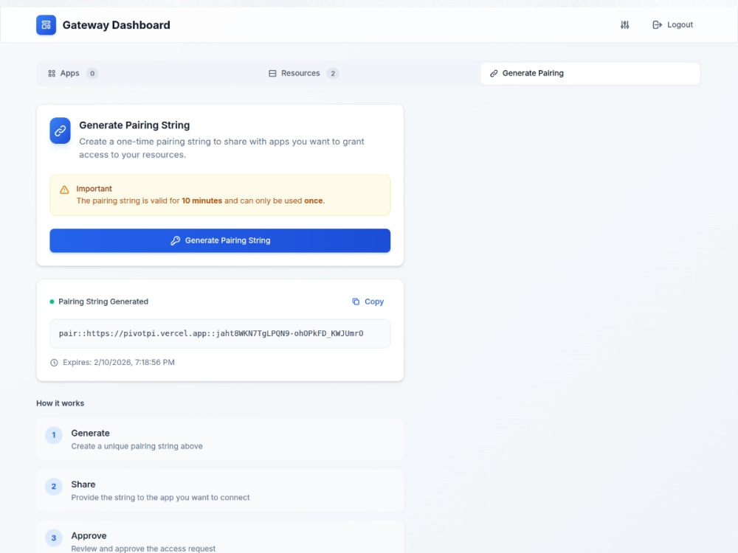Screen dimensions: 738x553
Task: Select the Generate Pairing tab
Action: click(x=590, y=73)
